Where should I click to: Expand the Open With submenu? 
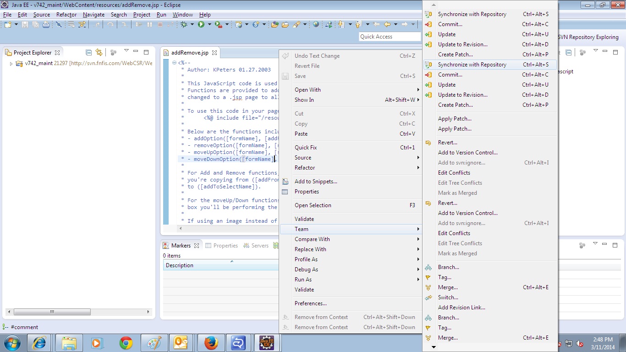[x=350, y=90]
